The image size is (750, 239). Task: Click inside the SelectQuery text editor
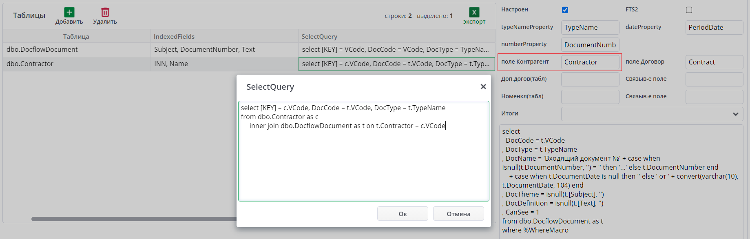(363, 163)
